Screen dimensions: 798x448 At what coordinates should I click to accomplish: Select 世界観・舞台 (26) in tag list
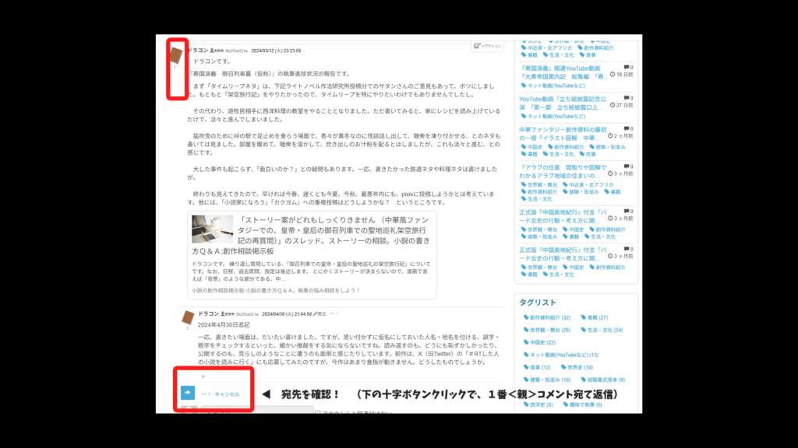(x=550, y=330)
